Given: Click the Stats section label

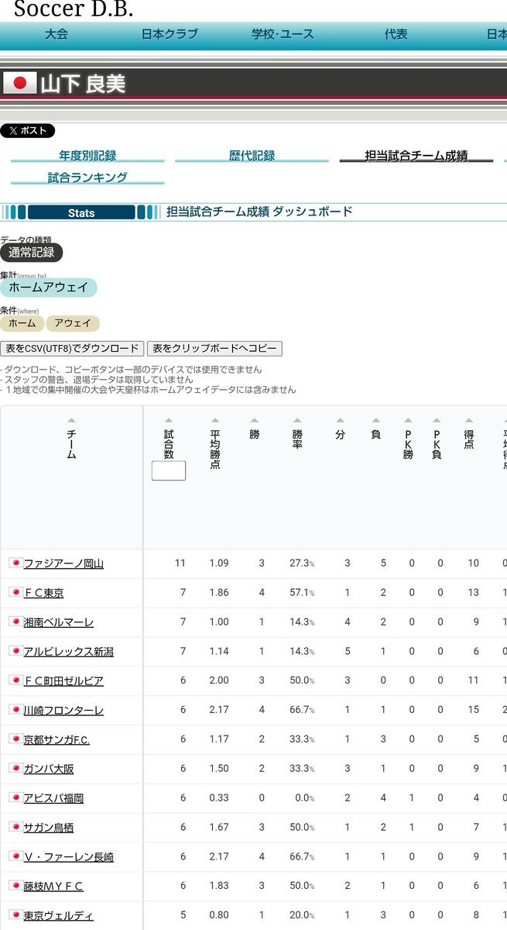Looking at the screenshot, I should pos(81,212).
